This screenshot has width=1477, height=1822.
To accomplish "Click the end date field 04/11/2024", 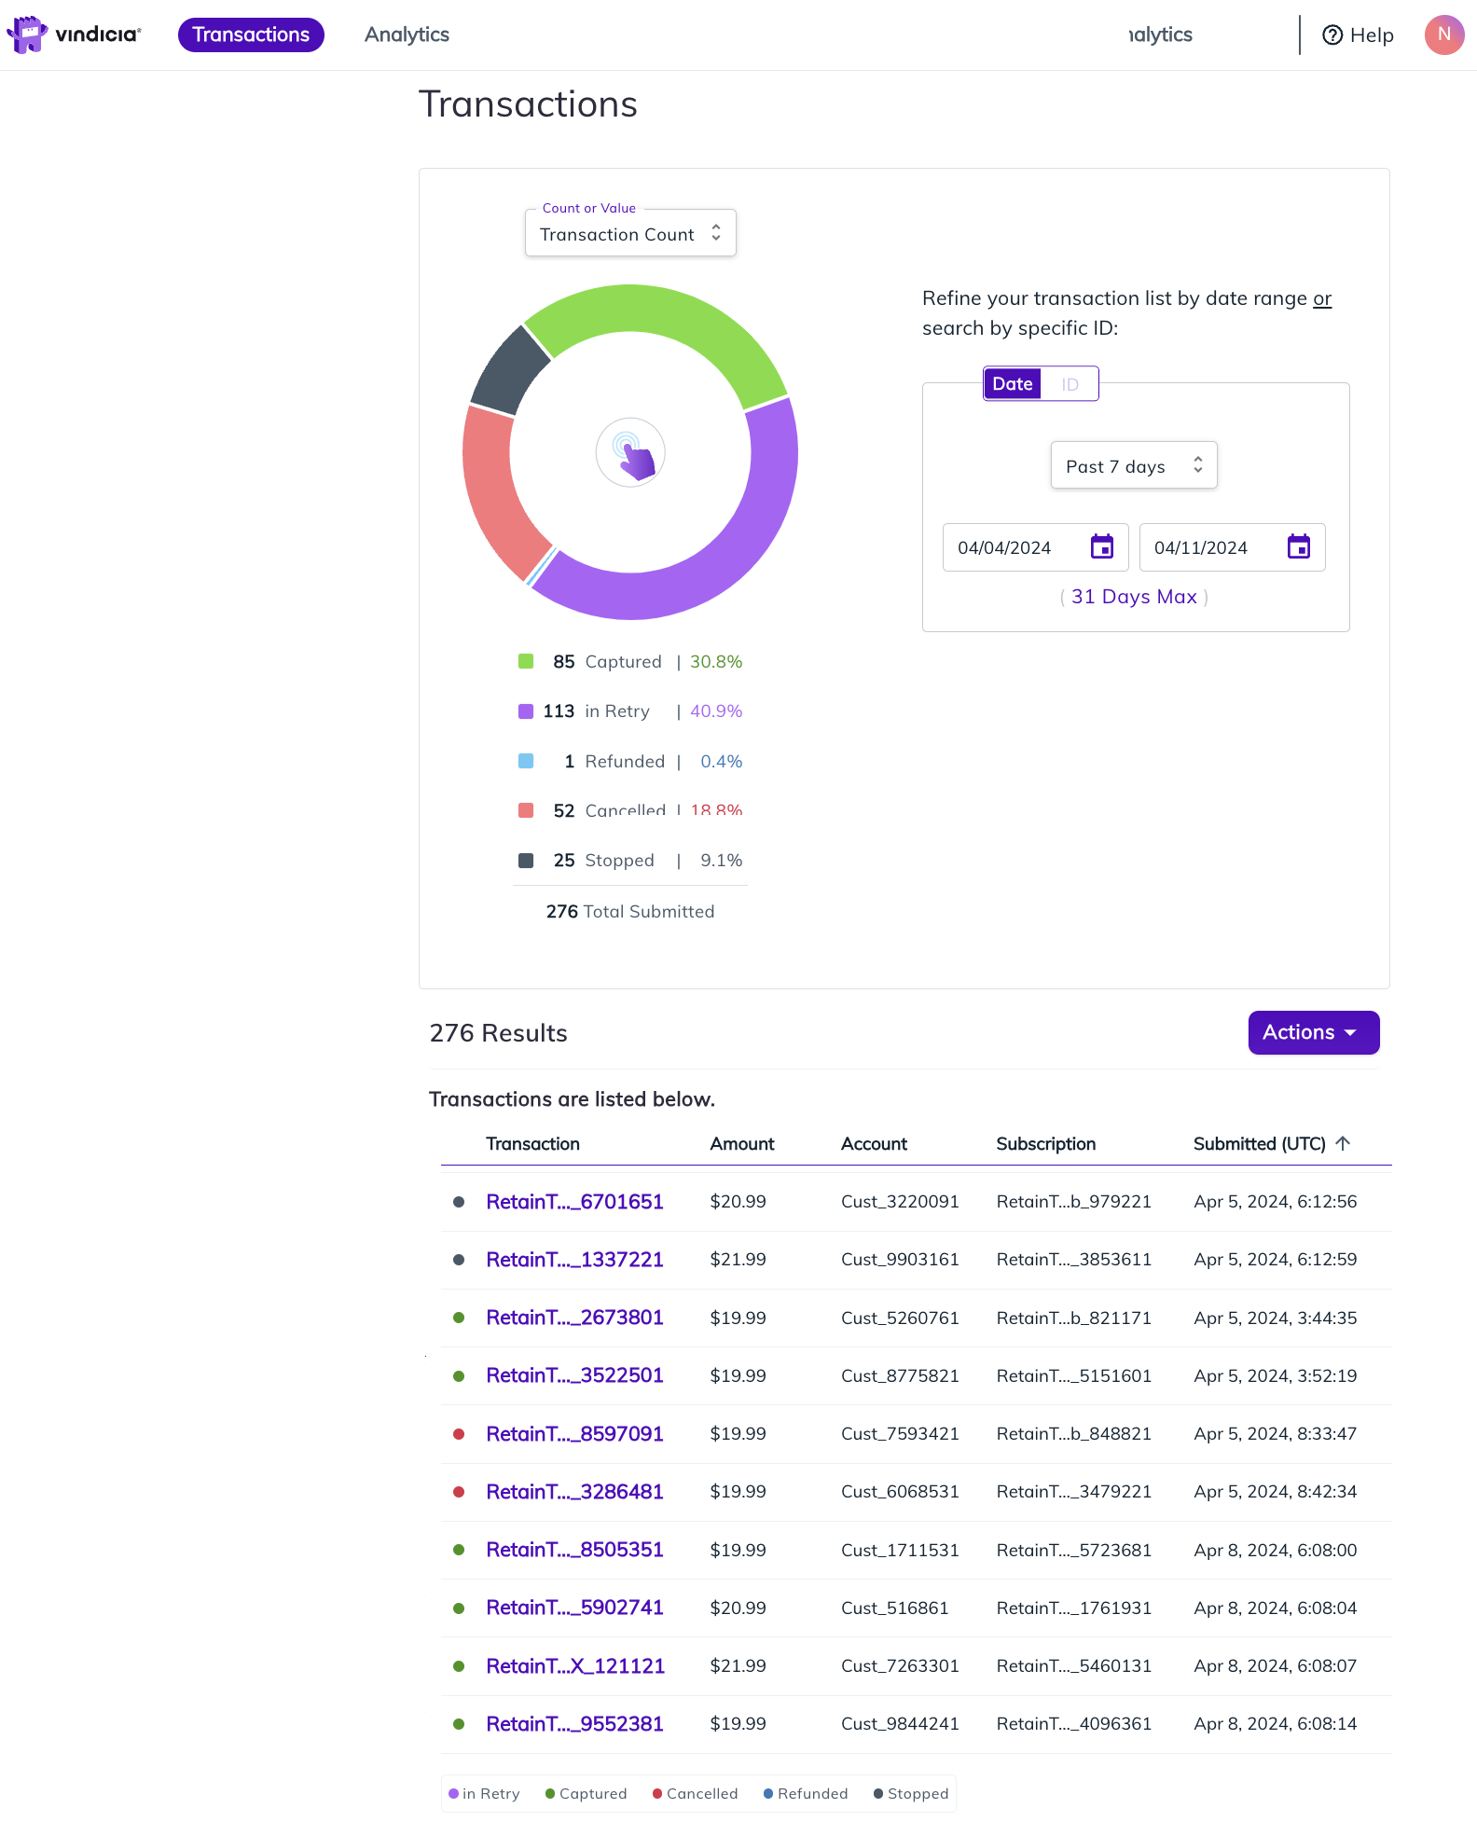I will (1232, 547).
